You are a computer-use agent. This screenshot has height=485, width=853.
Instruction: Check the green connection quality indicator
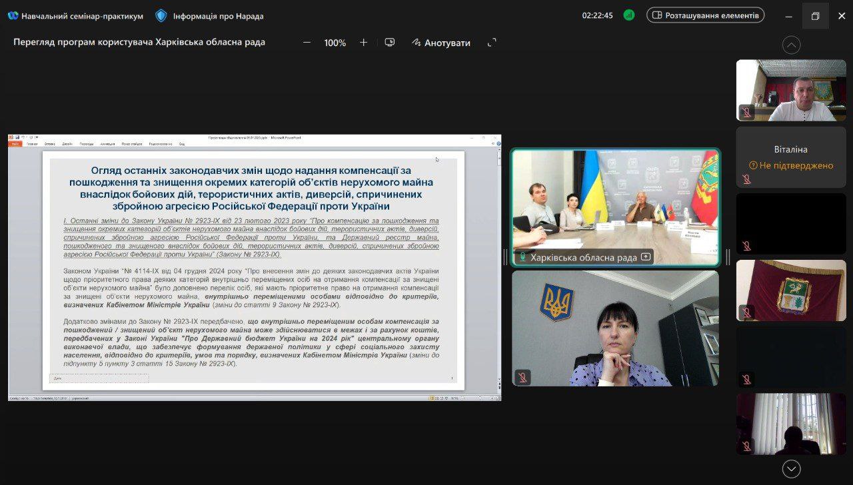(x=629, y=15)
